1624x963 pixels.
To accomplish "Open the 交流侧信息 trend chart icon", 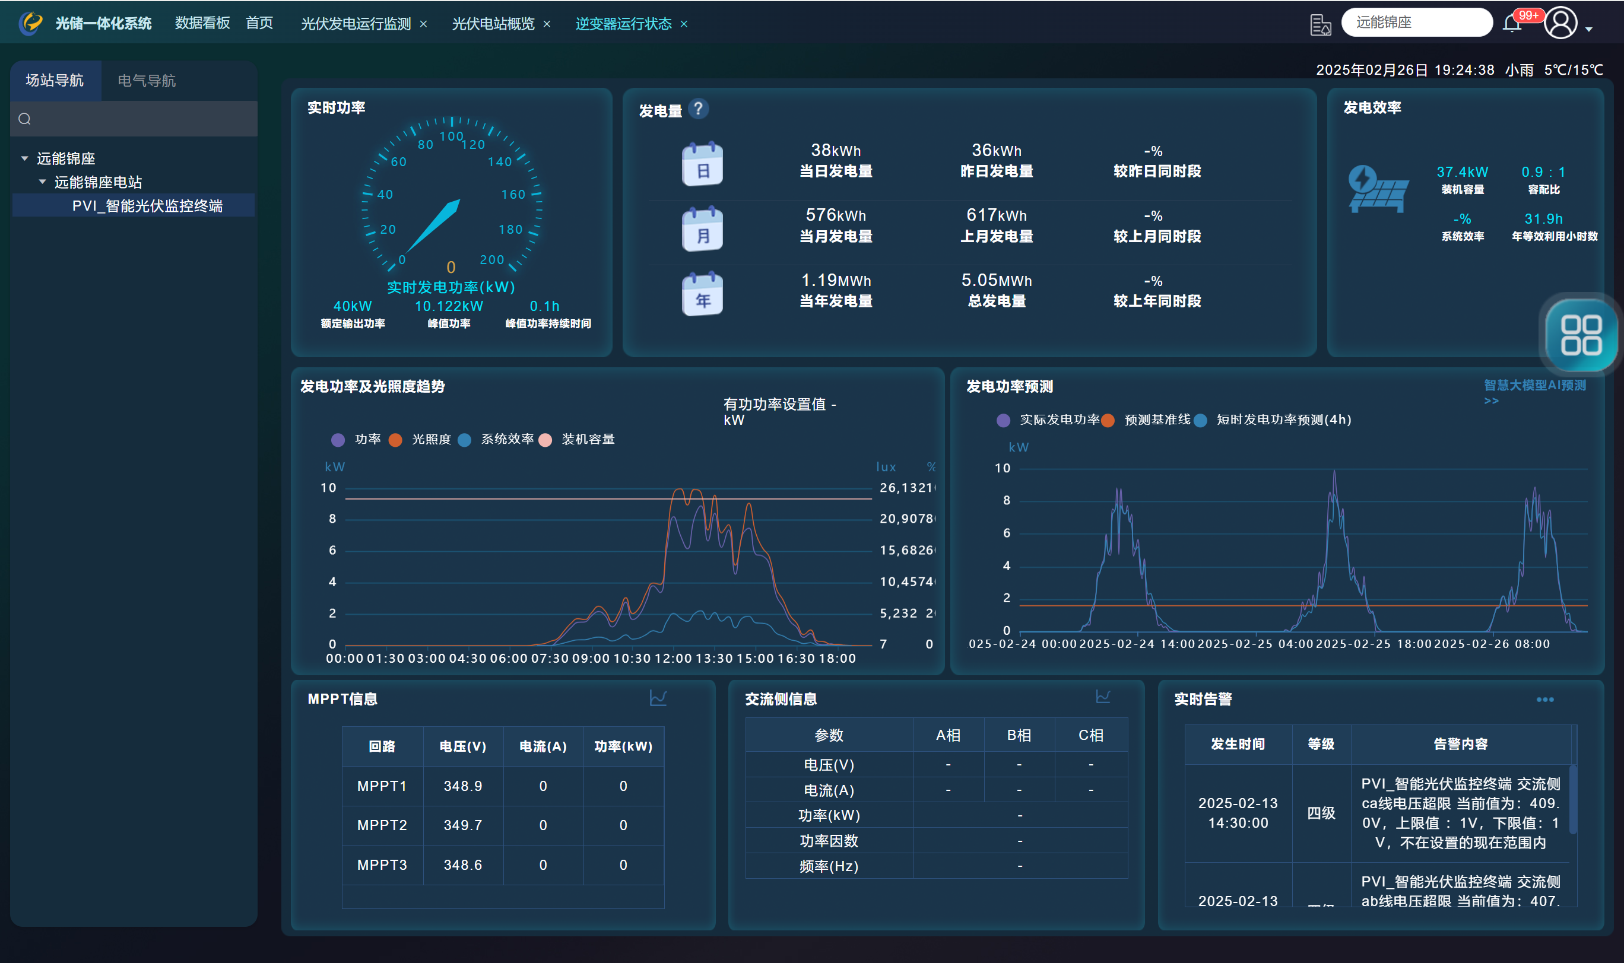I will click(1103, 697).
